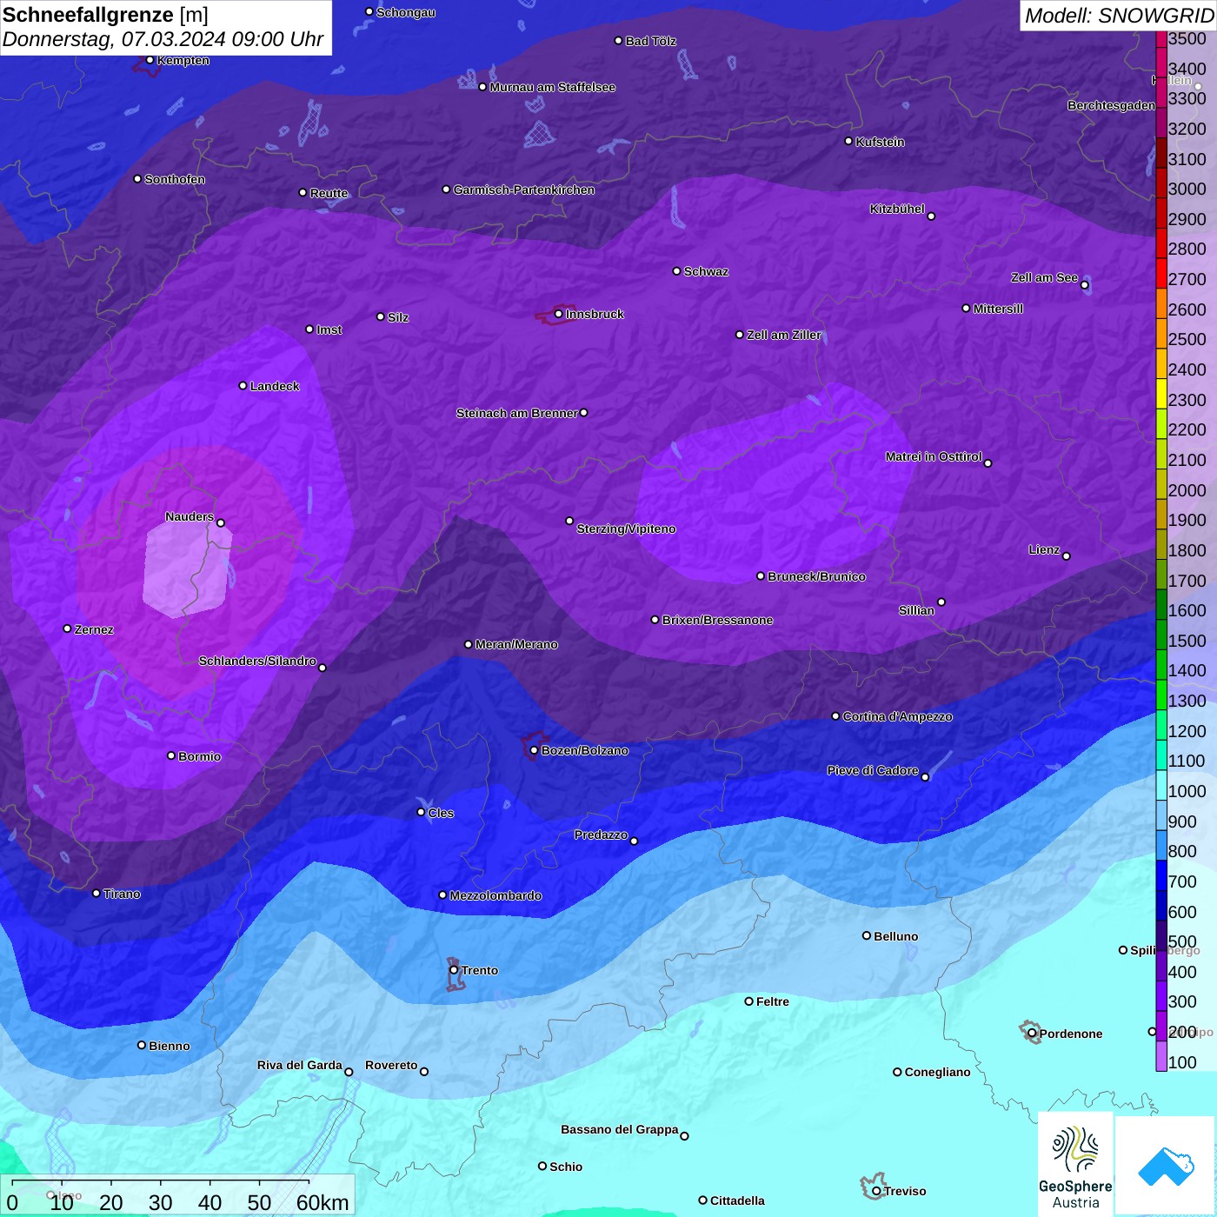Click the Kitzbühel label
The height and width of the screenshot is (1217, 1217).
point(897,209)
